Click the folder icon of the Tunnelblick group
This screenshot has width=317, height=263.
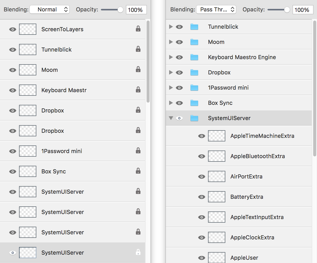[194, 27]
